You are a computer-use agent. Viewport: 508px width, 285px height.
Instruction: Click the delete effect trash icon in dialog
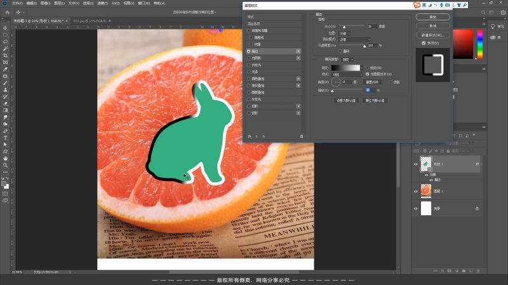coord(302,136)
